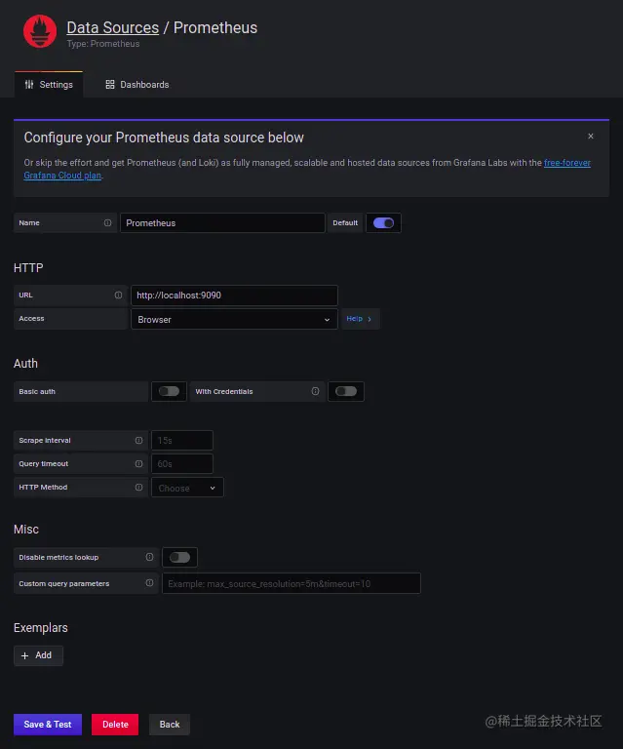This screenshot has height=749, width=623.
Task: Click the Scrape interval 15s field
Action: pos(182,441)
